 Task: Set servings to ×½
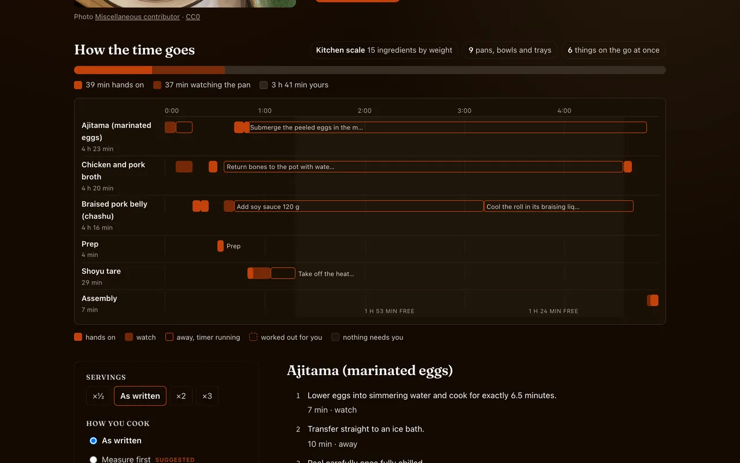coord(98,396)
